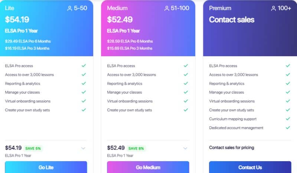Click the ELSA Pro access checkmark in Lite
Screen dimensions: 297x173
coord(84,65)
